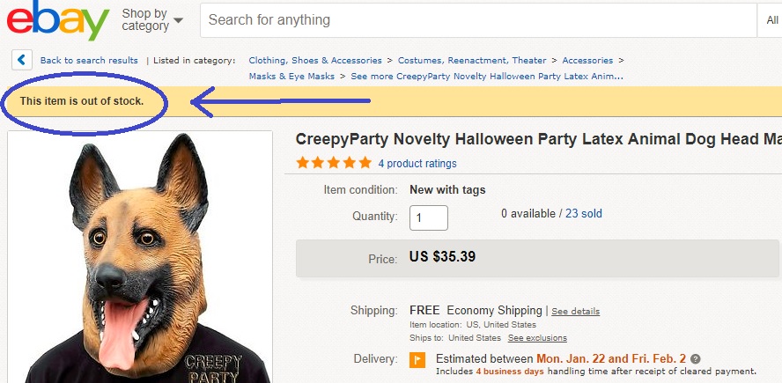Click See more CreepyParty Novelty link
Viewport: 782px width, 383px height.
(487, 77)
